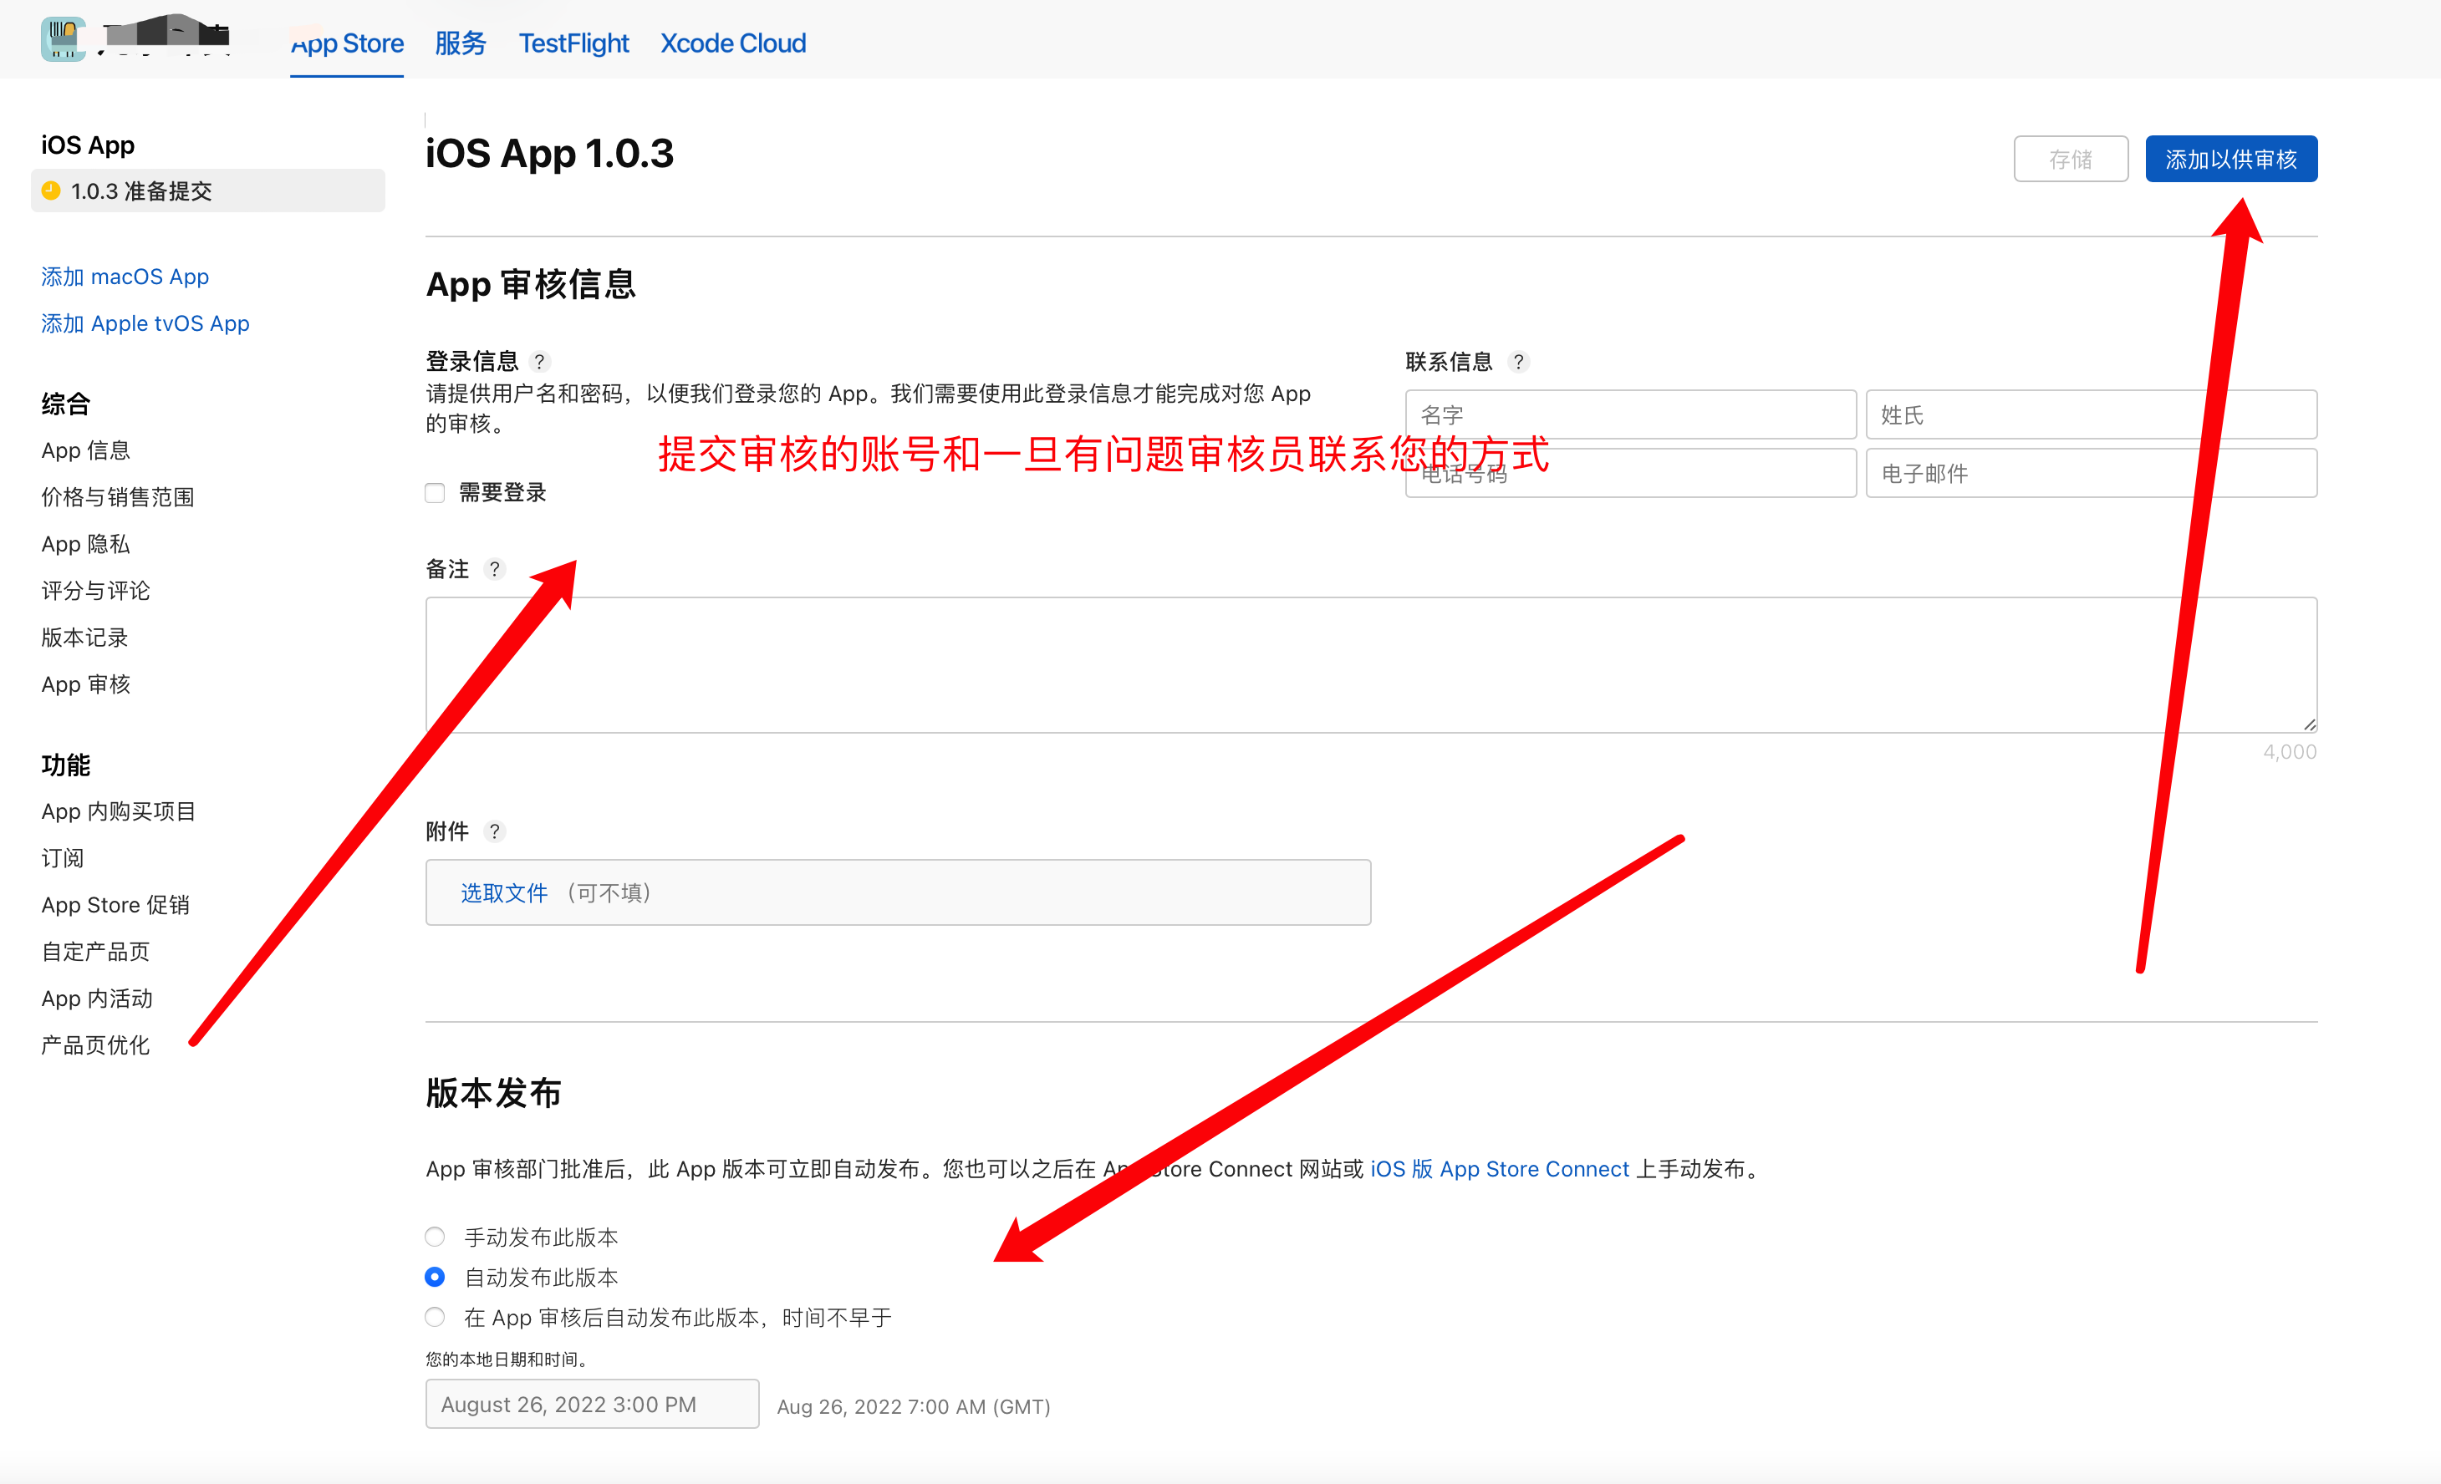Click 添加以供审核 button
The width and height of the screenshot is (2441, 1484).
coord(2230,160)
